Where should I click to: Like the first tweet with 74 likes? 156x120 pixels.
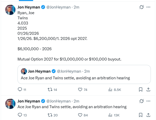[x=80, y=90]
